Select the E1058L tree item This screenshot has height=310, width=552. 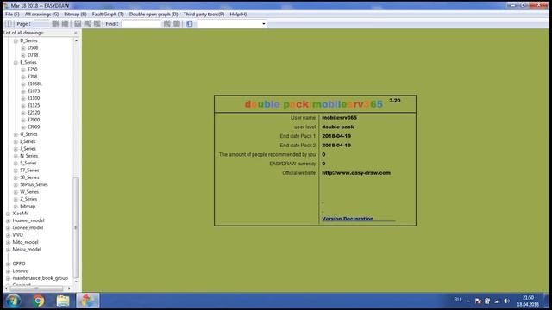[34, 84]
